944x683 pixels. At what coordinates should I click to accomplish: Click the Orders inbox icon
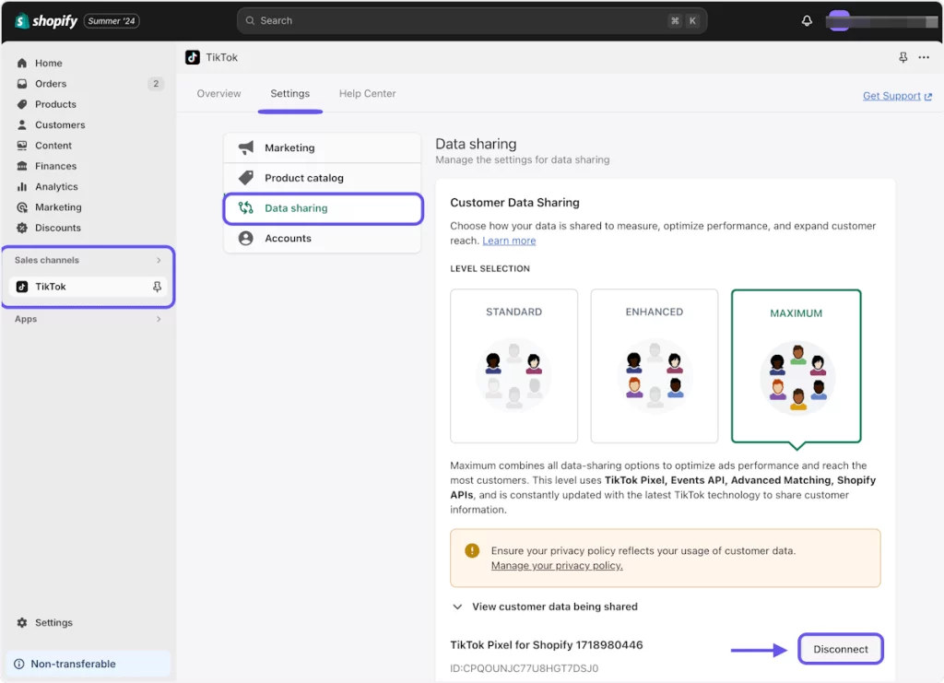(22, 84)
